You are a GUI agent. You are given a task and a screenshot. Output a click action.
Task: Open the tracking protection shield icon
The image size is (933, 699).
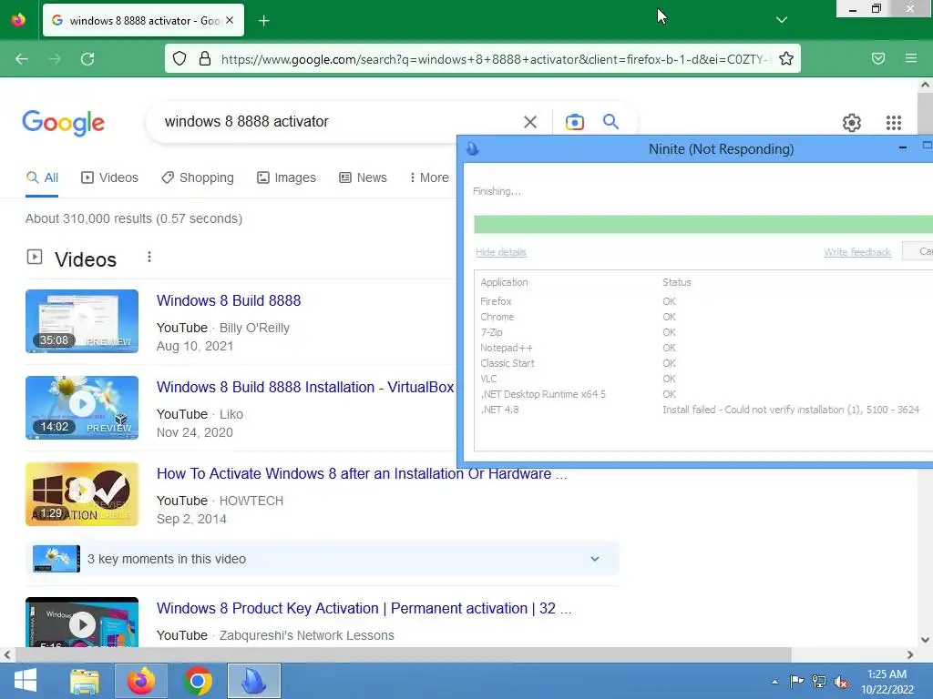tap(179, 58)
